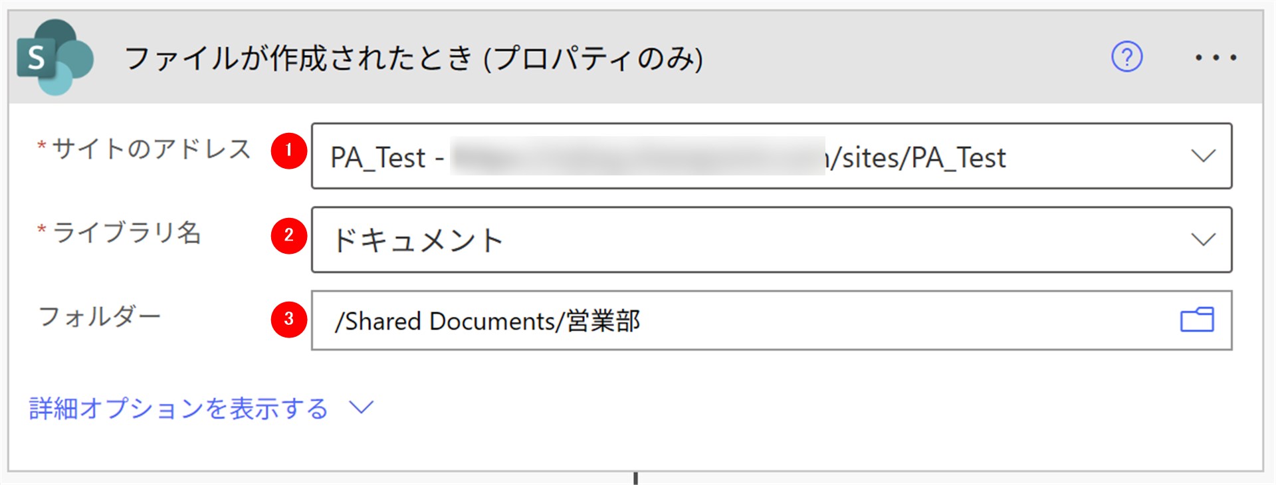
Task: Click the 詳細オプションを表示する link
Action: coord(179,409)
